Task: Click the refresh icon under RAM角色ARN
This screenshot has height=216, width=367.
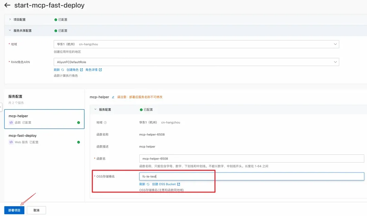Action: tap(63, 70)
